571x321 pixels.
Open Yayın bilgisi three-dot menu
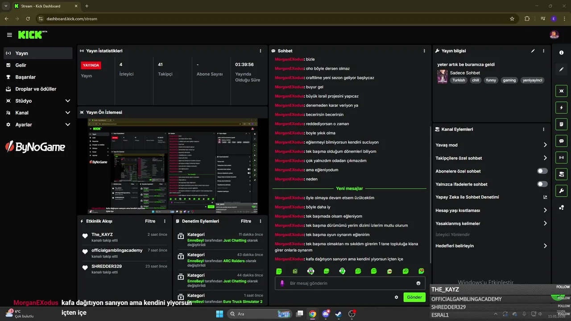543,51
